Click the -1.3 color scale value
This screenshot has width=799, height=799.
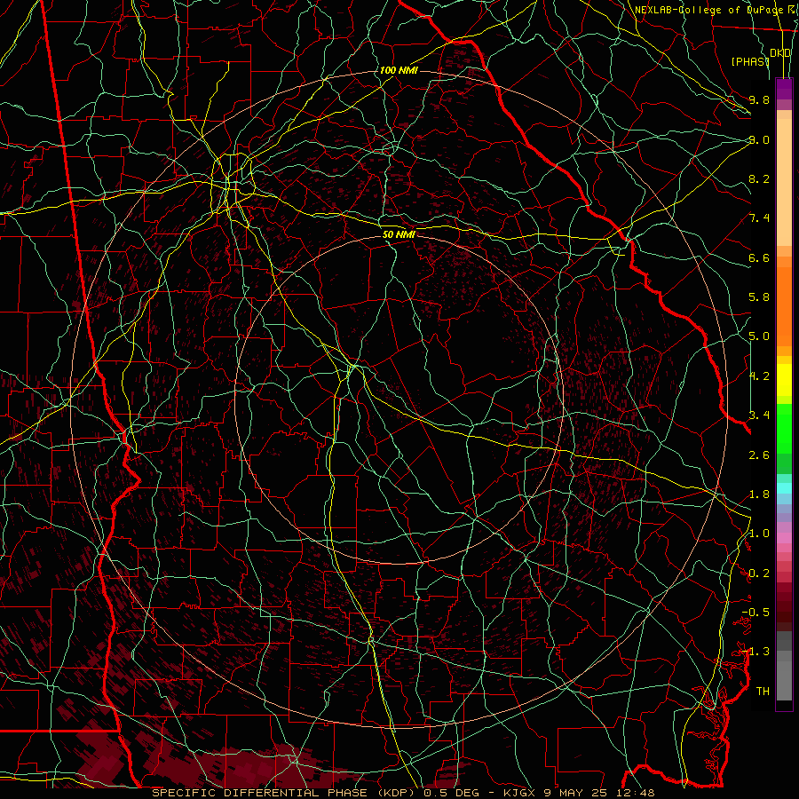click(x=755, y=652)
